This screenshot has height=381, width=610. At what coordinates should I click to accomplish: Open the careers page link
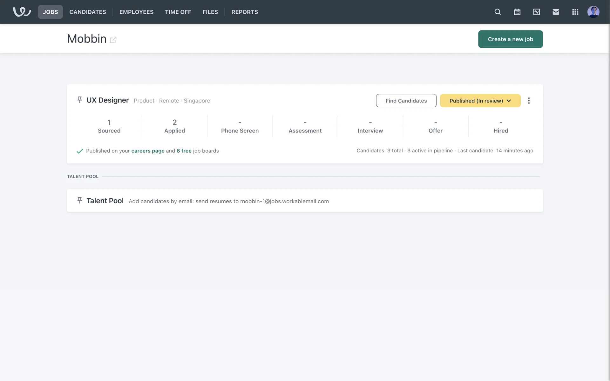click(148, 151)
